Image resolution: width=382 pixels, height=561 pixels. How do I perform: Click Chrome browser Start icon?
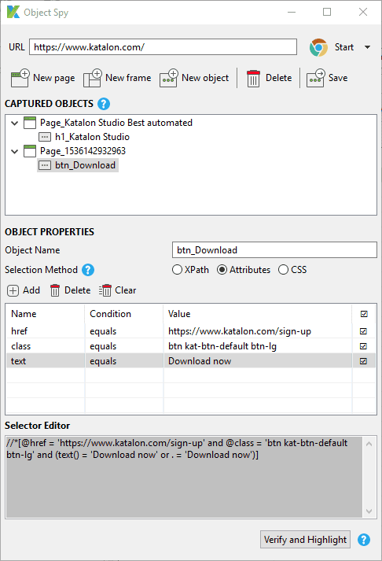click(x=318, y=47)
